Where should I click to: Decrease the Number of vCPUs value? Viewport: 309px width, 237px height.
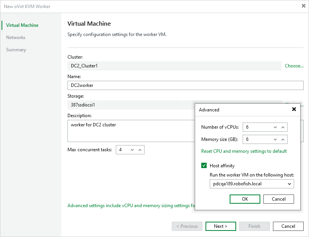pos(275,127)
